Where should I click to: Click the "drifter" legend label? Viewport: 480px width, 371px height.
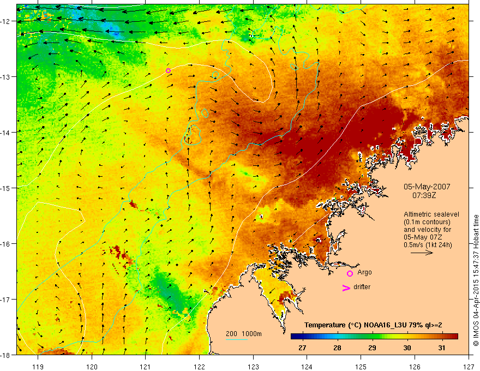(362, 287)
